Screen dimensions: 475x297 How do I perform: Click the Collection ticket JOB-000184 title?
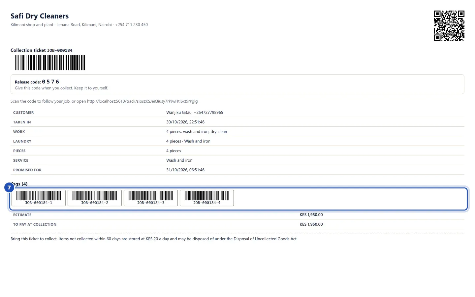[x=42, y=50]
